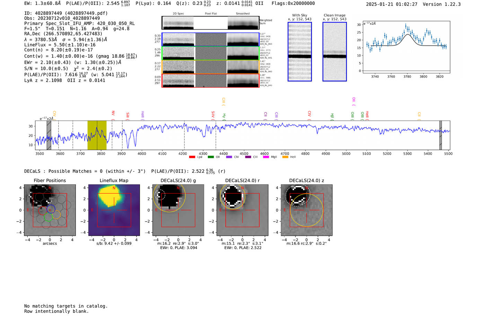Click the 'Flags:0x20000000' header text

[293, 3]
